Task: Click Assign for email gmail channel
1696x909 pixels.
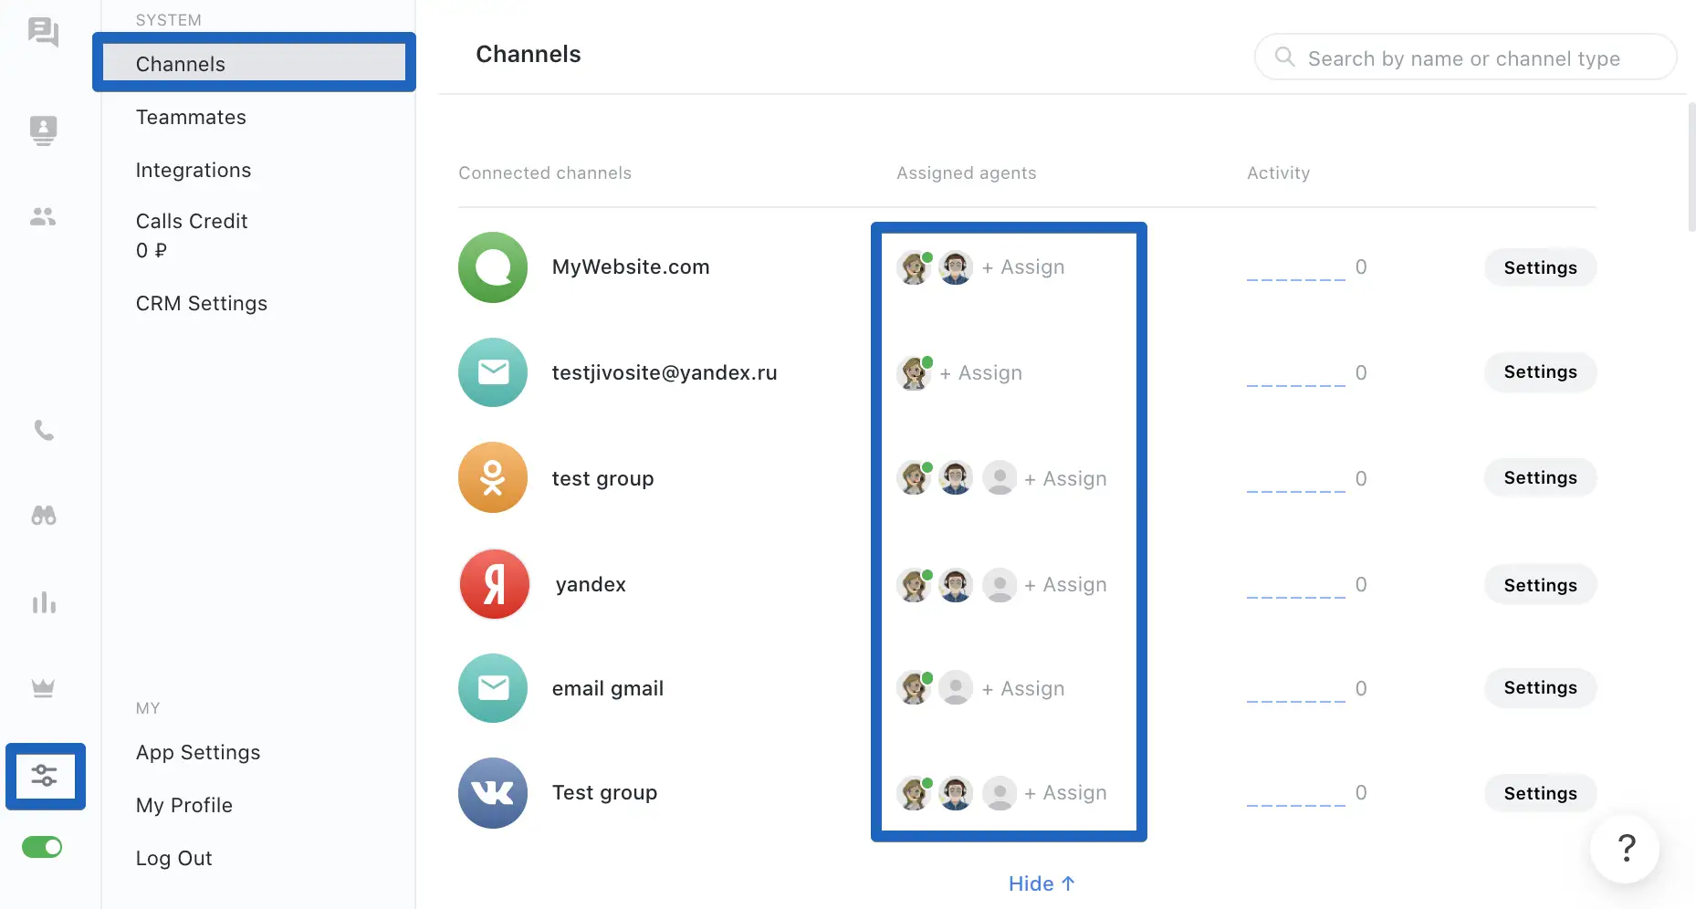Action: coord(1023,688)
